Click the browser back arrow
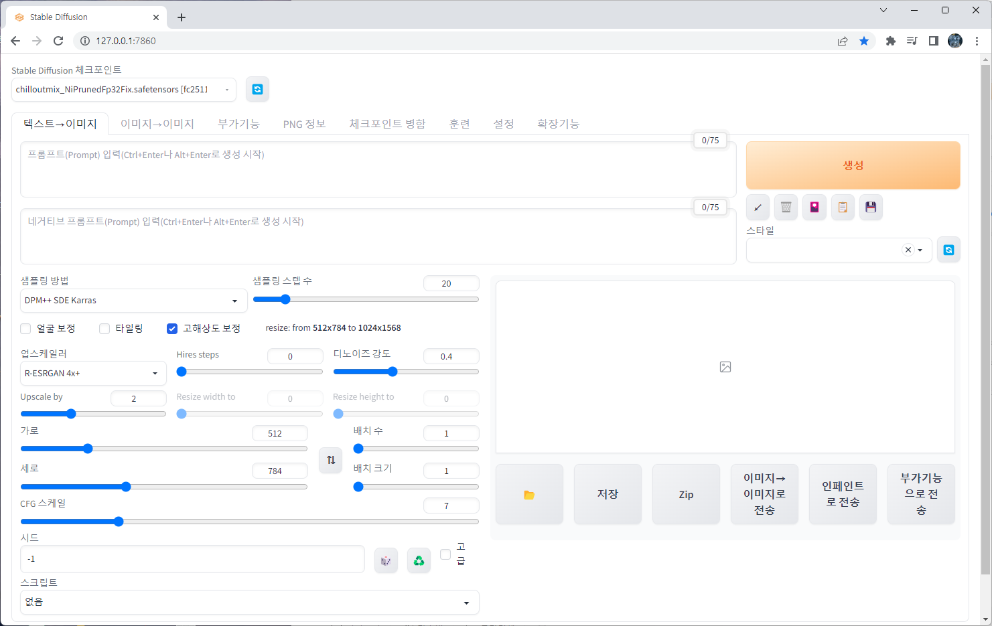The image size is (992, 626). [15, 41]
